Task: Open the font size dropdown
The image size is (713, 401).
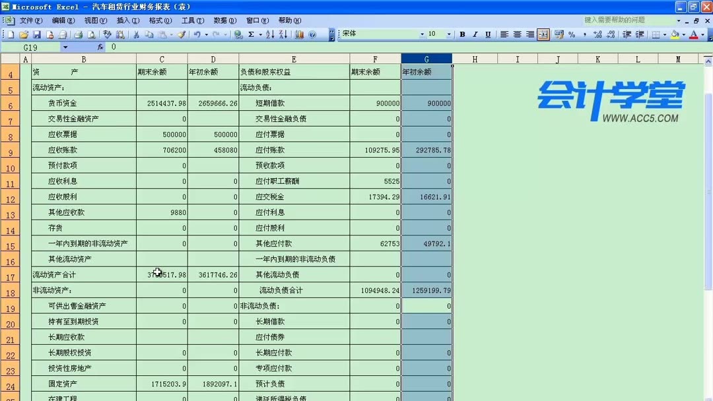Action: click(449, 34)
